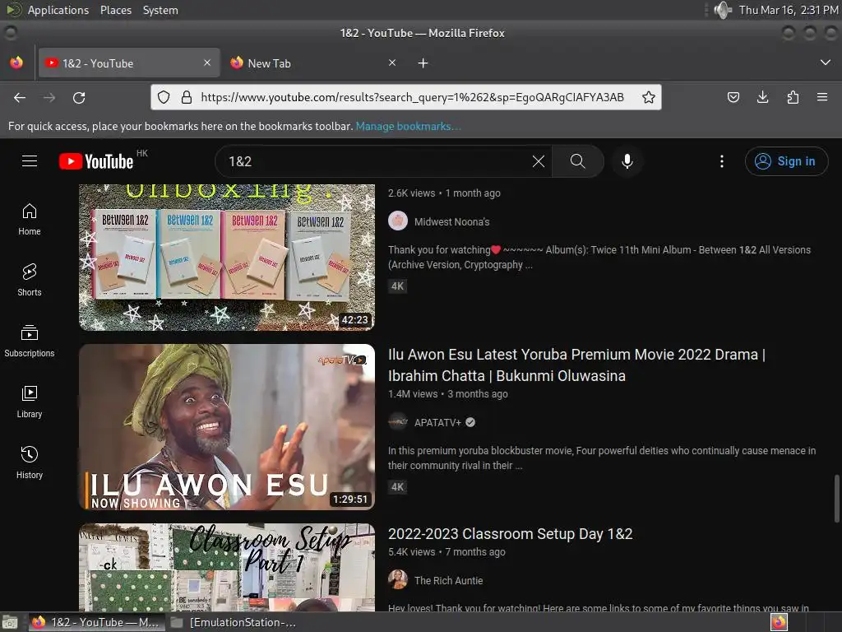The width and height of the screenshot is (842, 632).
Task: Click the Firefox icon at the taskbar's right end
Action: [779, 622]
